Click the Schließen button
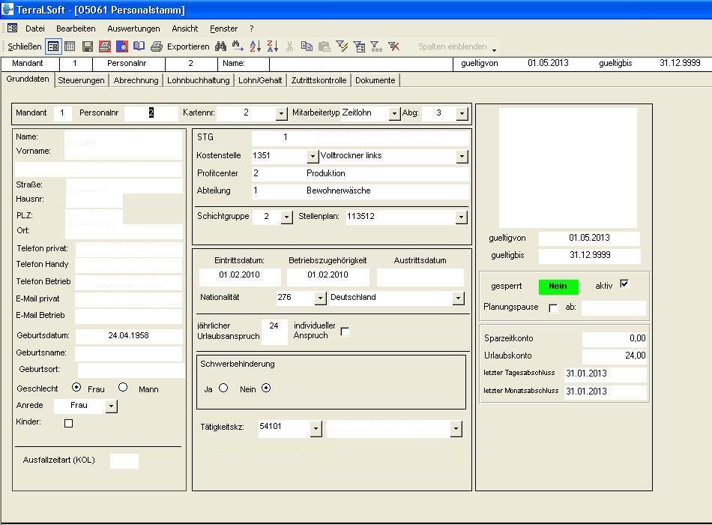 [x=26, y=46]
